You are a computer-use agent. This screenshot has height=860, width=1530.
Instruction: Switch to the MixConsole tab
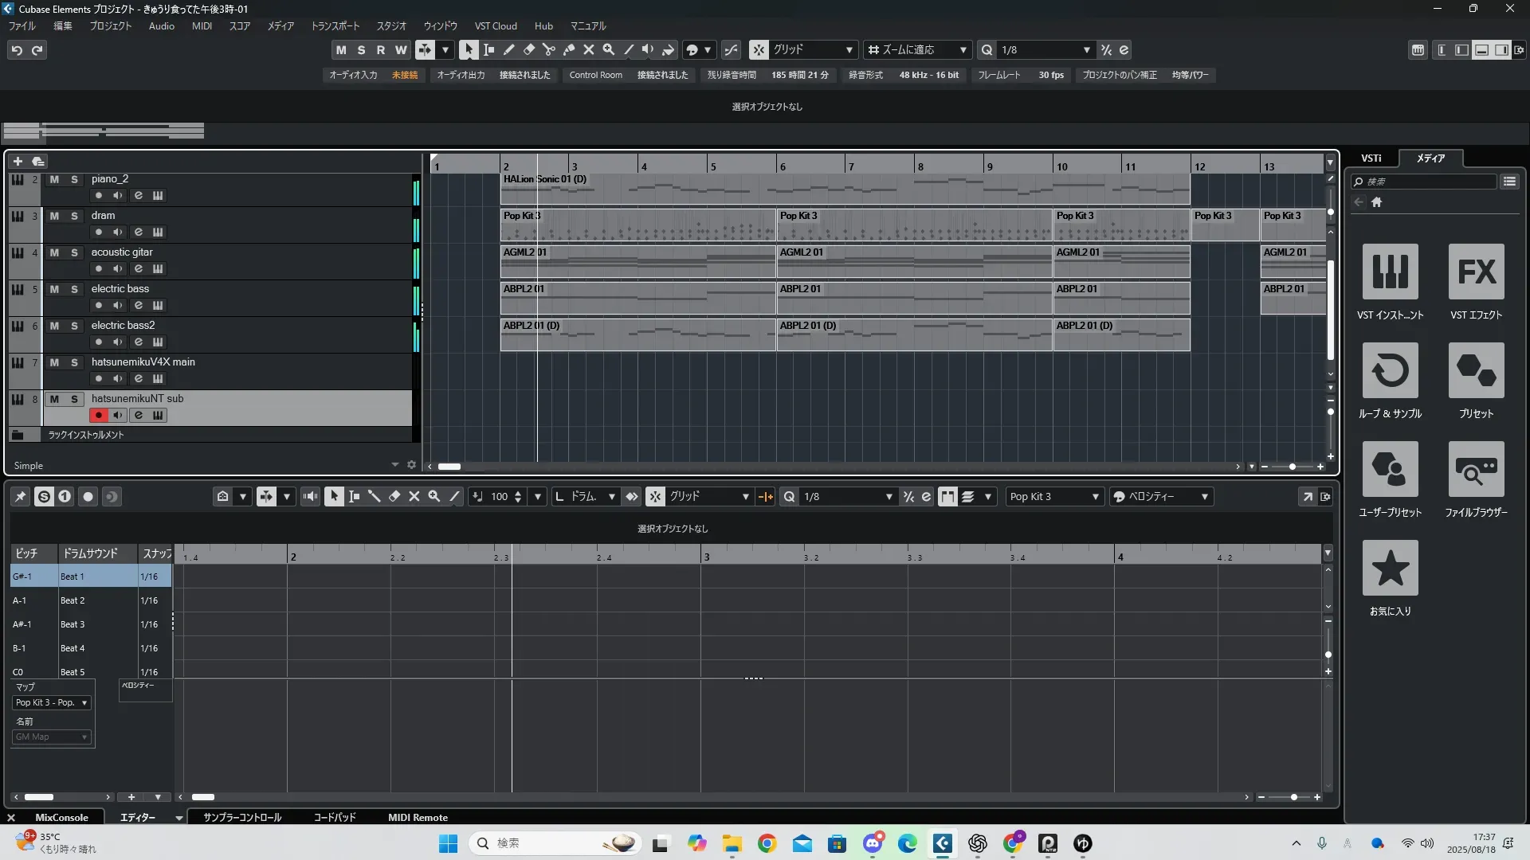click(x=61, y=817)
